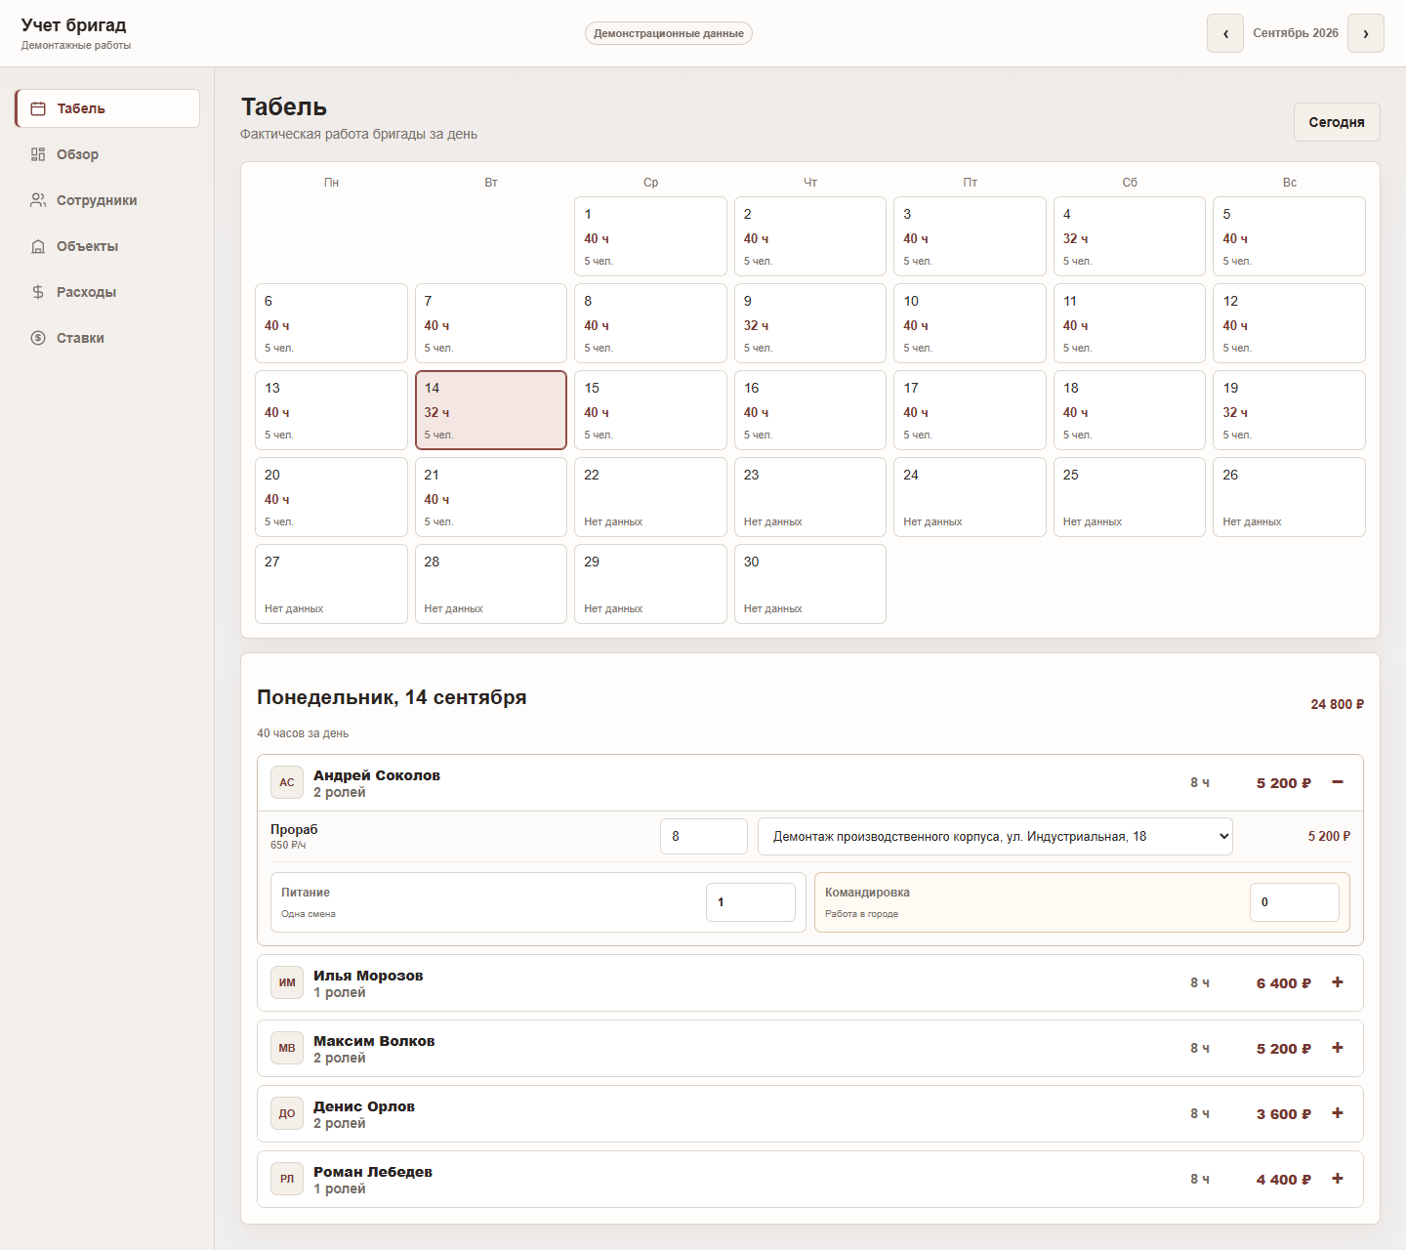Select highlighted September 14 day cell
The image size is (1406, 1250).
click(491, 410)
